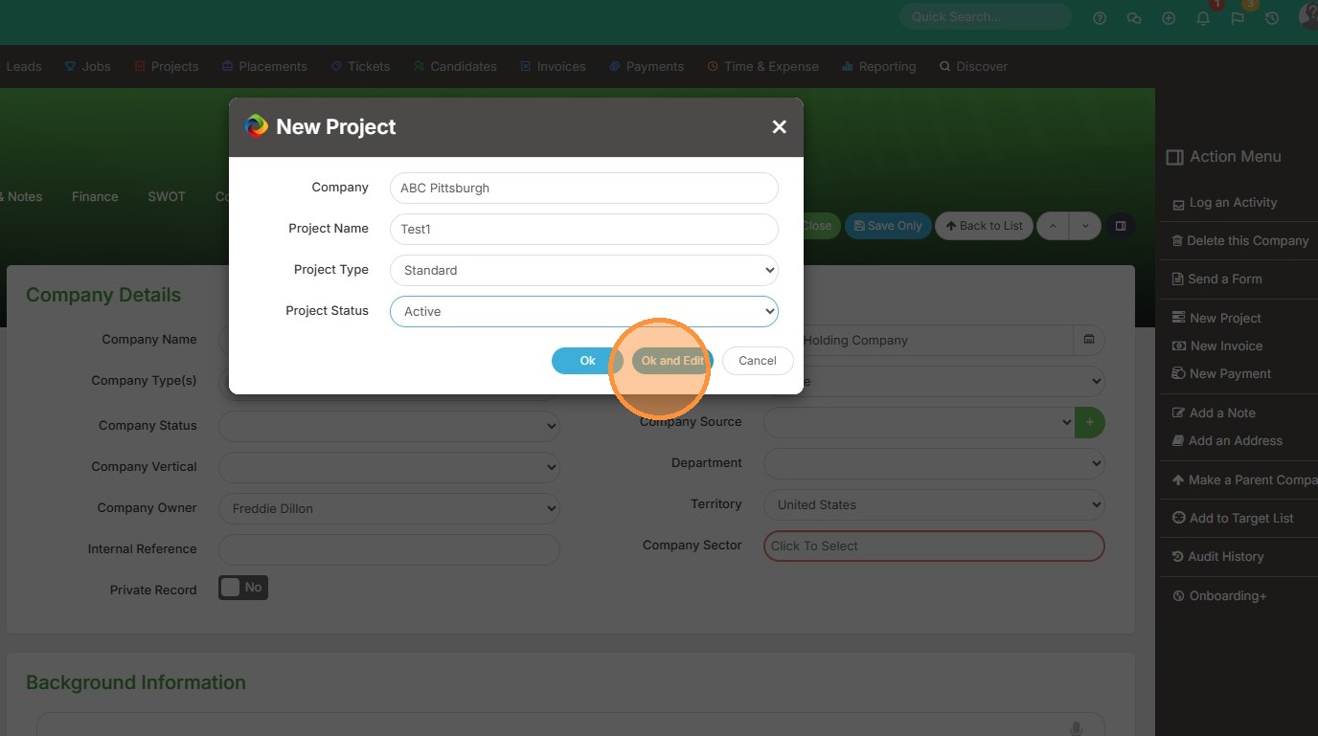The image size is (1318, 736).
Task: Open the Time & Expense menu
Action: [763, 66]
